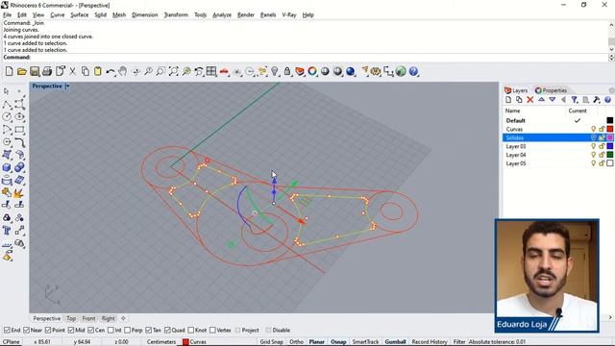Click the command history scroll-down arrow
Image resolution: width=615 pixels, height=346 pixels.
[x=611, y=50]
